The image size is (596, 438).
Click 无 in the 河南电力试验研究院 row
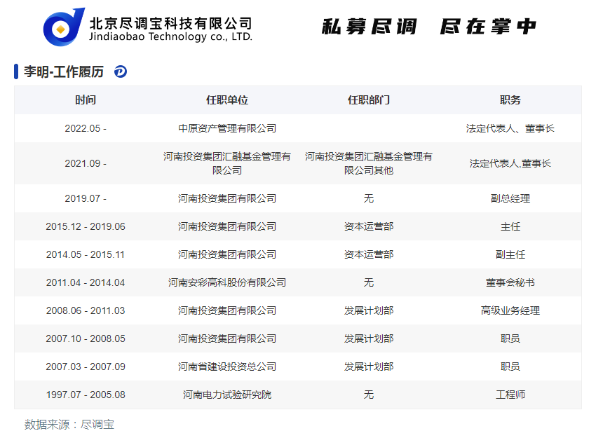pos(369,395)
